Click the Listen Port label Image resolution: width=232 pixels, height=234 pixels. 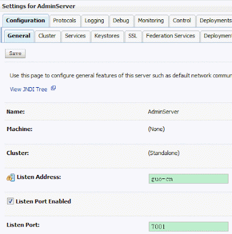(23, 225)
